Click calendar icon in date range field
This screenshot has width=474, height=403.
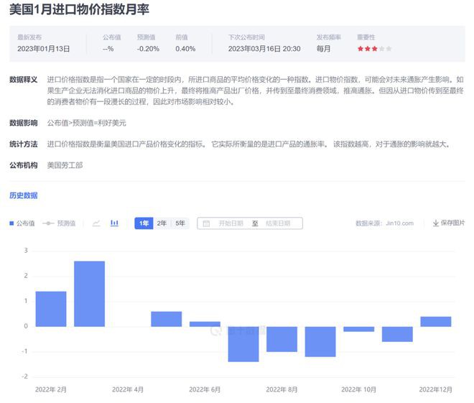pos(206,223)
